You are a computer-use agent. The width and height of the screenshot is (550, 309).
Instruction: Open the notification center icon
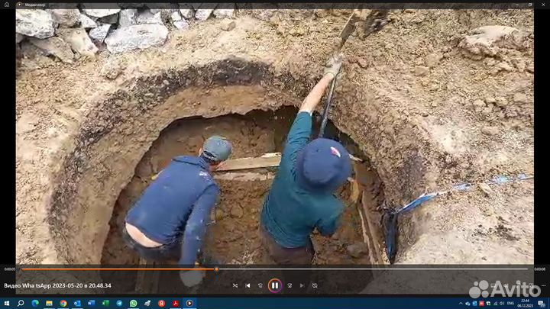(542, 304)
